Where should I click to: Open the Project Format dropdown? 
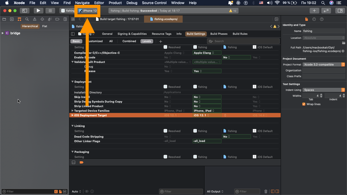[x=324, y=64]
